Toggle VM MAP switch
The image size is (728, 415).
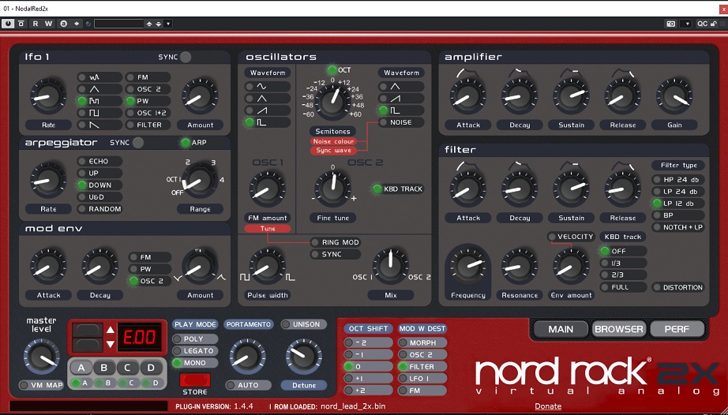tap(42, 385)
